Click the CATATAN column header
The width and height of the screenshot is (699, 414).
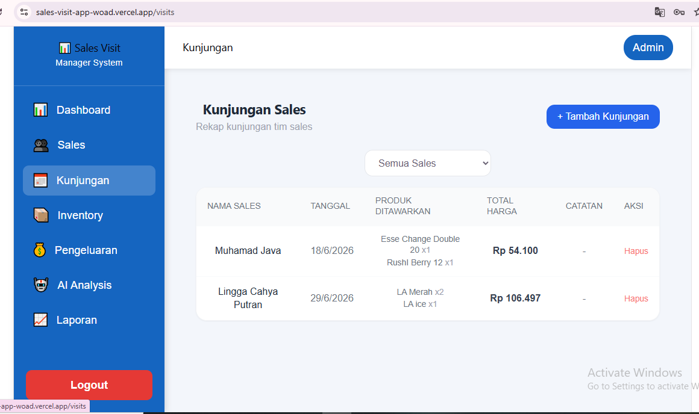[x=584, y=206]
